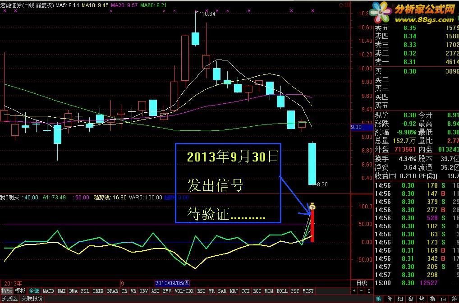Open the 指 index tab
The width and height of the screenshot is (459, 304).
click(433, 299)
